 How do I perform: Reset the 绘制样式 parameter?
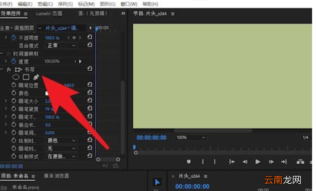click(x=90, y=156)
